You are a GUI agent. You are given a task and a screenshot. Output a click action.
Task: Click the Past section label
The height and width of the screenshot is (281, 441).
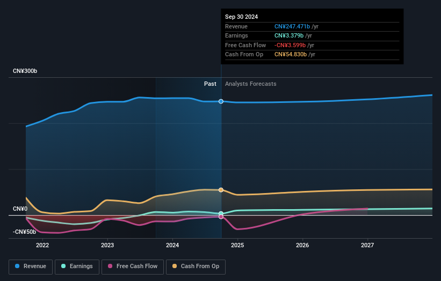(210, 84)
